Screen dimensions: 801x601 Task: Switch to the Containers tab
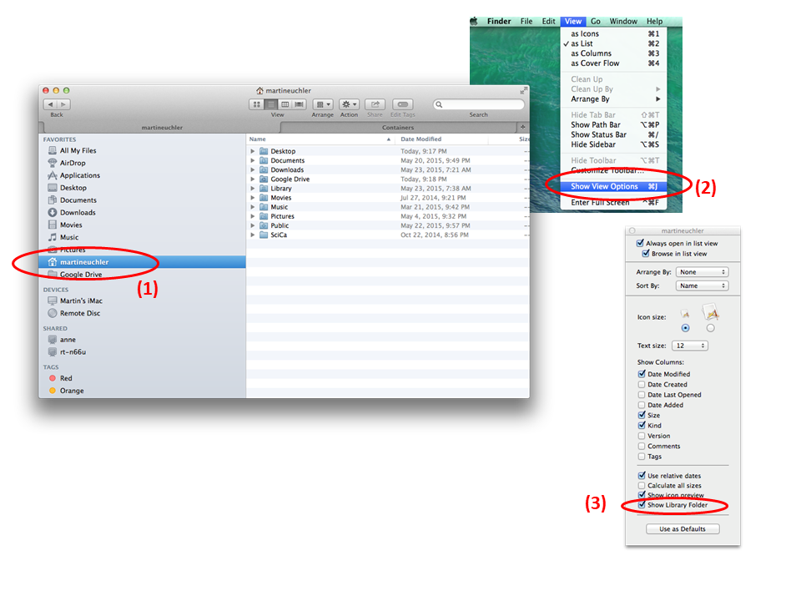click(398, 128)
